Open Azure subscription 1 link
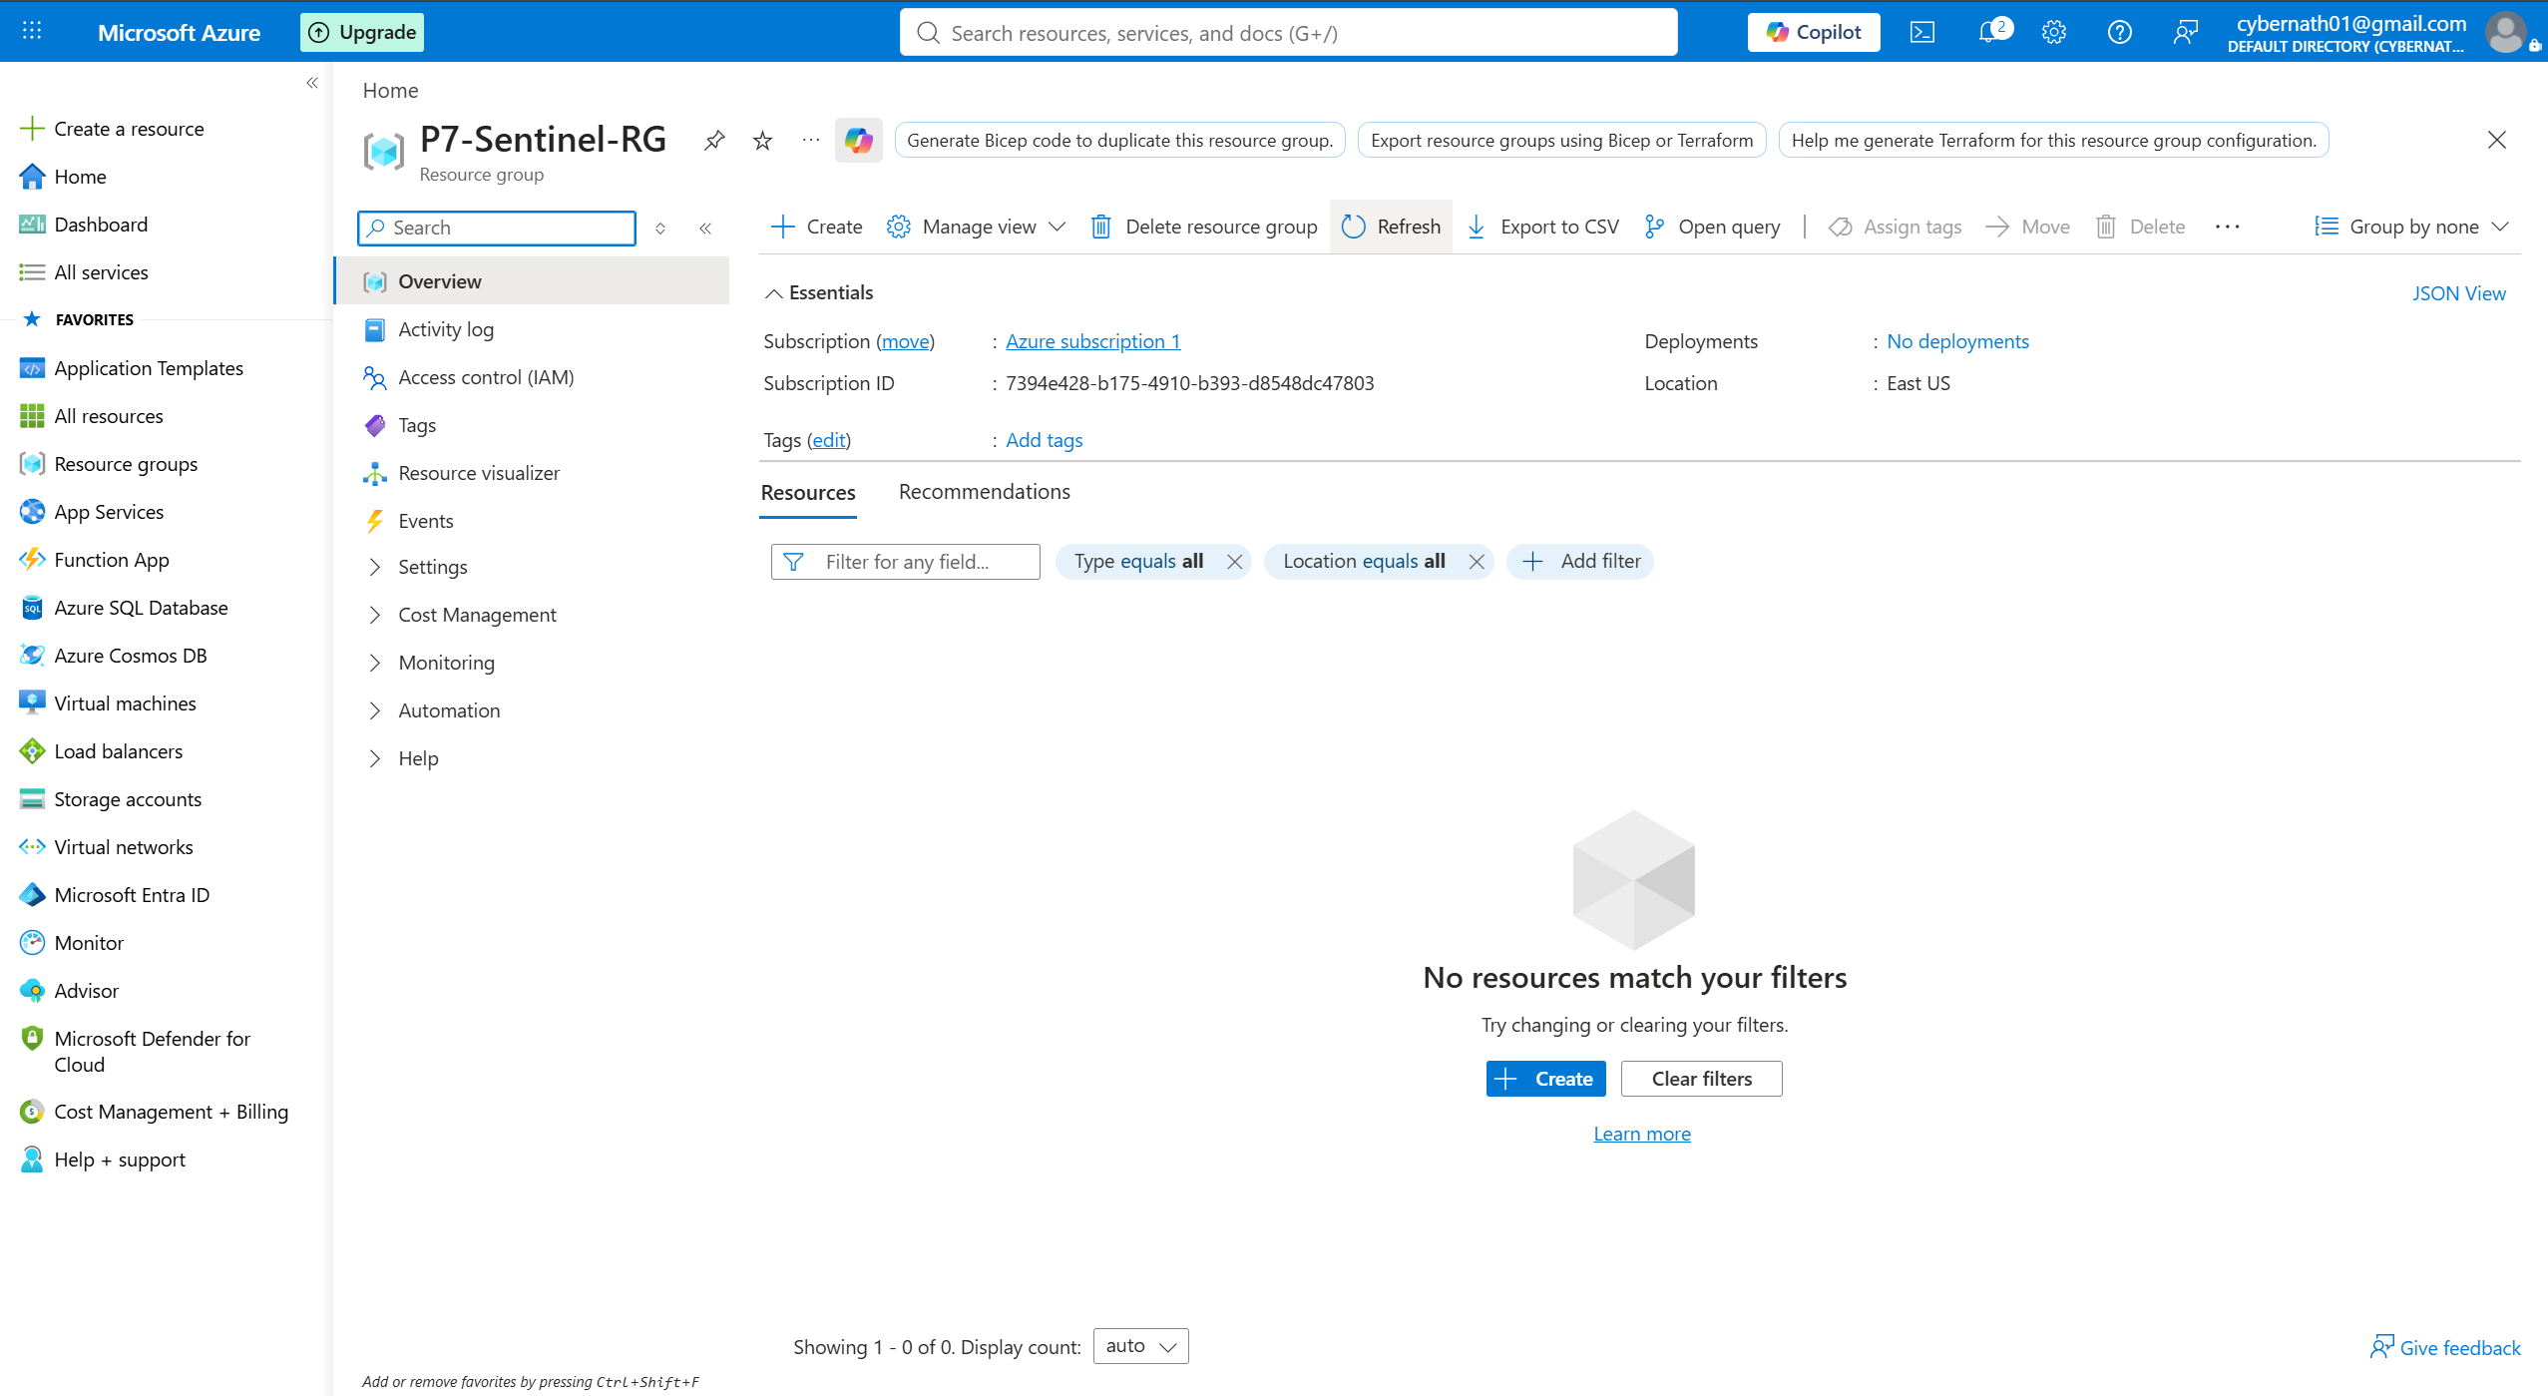The height and width of the screenshot is (1396, 2548). point(1092,341)
